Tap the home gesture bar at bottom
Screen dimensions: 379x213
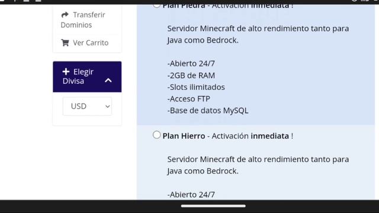pos(213,206)
